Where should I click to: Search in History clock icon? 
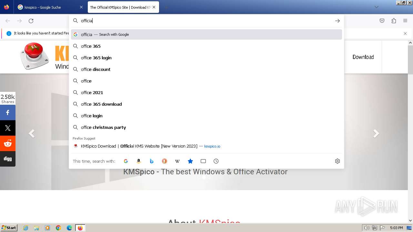tap(216, 161)
